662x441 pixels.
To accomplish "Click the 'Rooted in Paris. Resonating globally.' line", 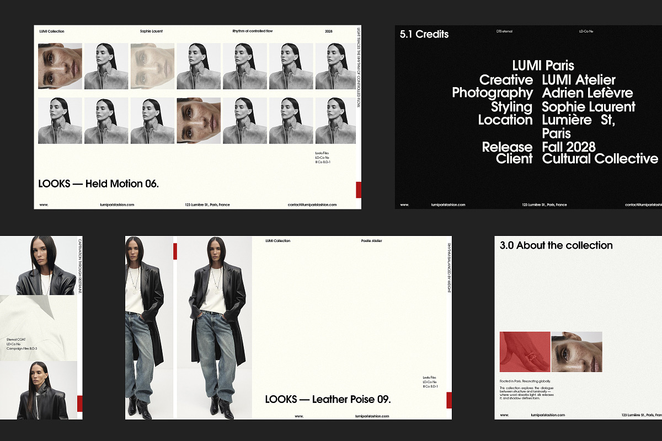I will (x=525, y=381).
